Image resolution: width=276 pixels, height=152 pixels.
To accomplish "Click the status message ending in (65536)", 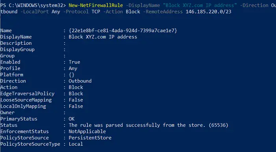I will [x=148, y=125].
